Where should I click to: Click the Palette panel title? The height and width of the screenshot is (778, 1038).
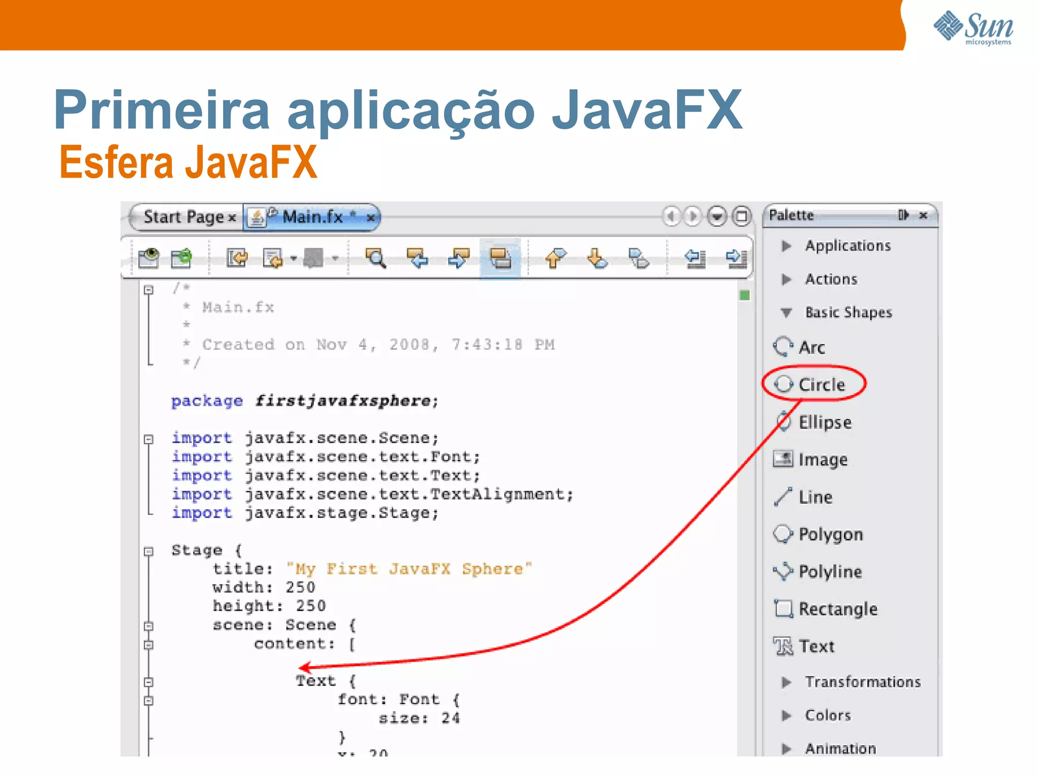(x=791, y=215)
